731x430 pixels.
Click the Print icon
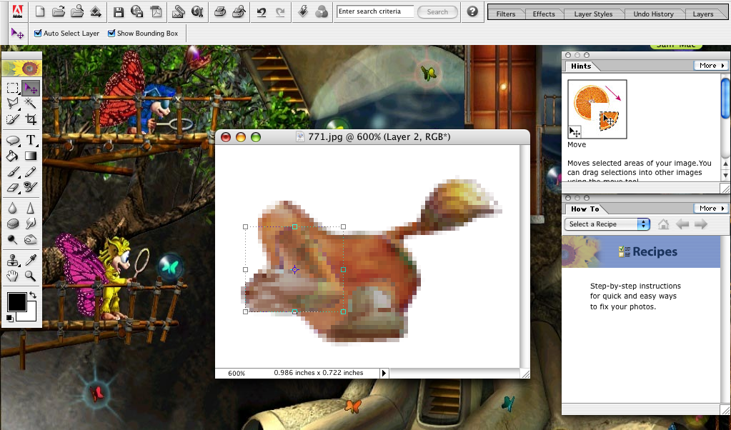(x=219, y=11)
